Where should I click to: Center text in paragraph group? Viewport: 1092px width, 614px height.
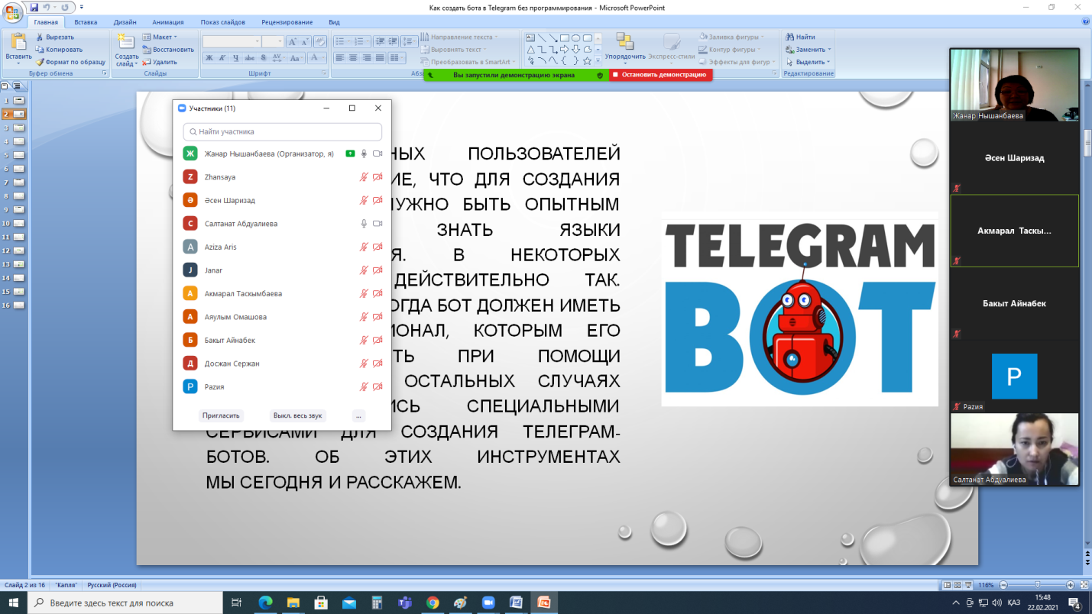[x=353, y=57]
